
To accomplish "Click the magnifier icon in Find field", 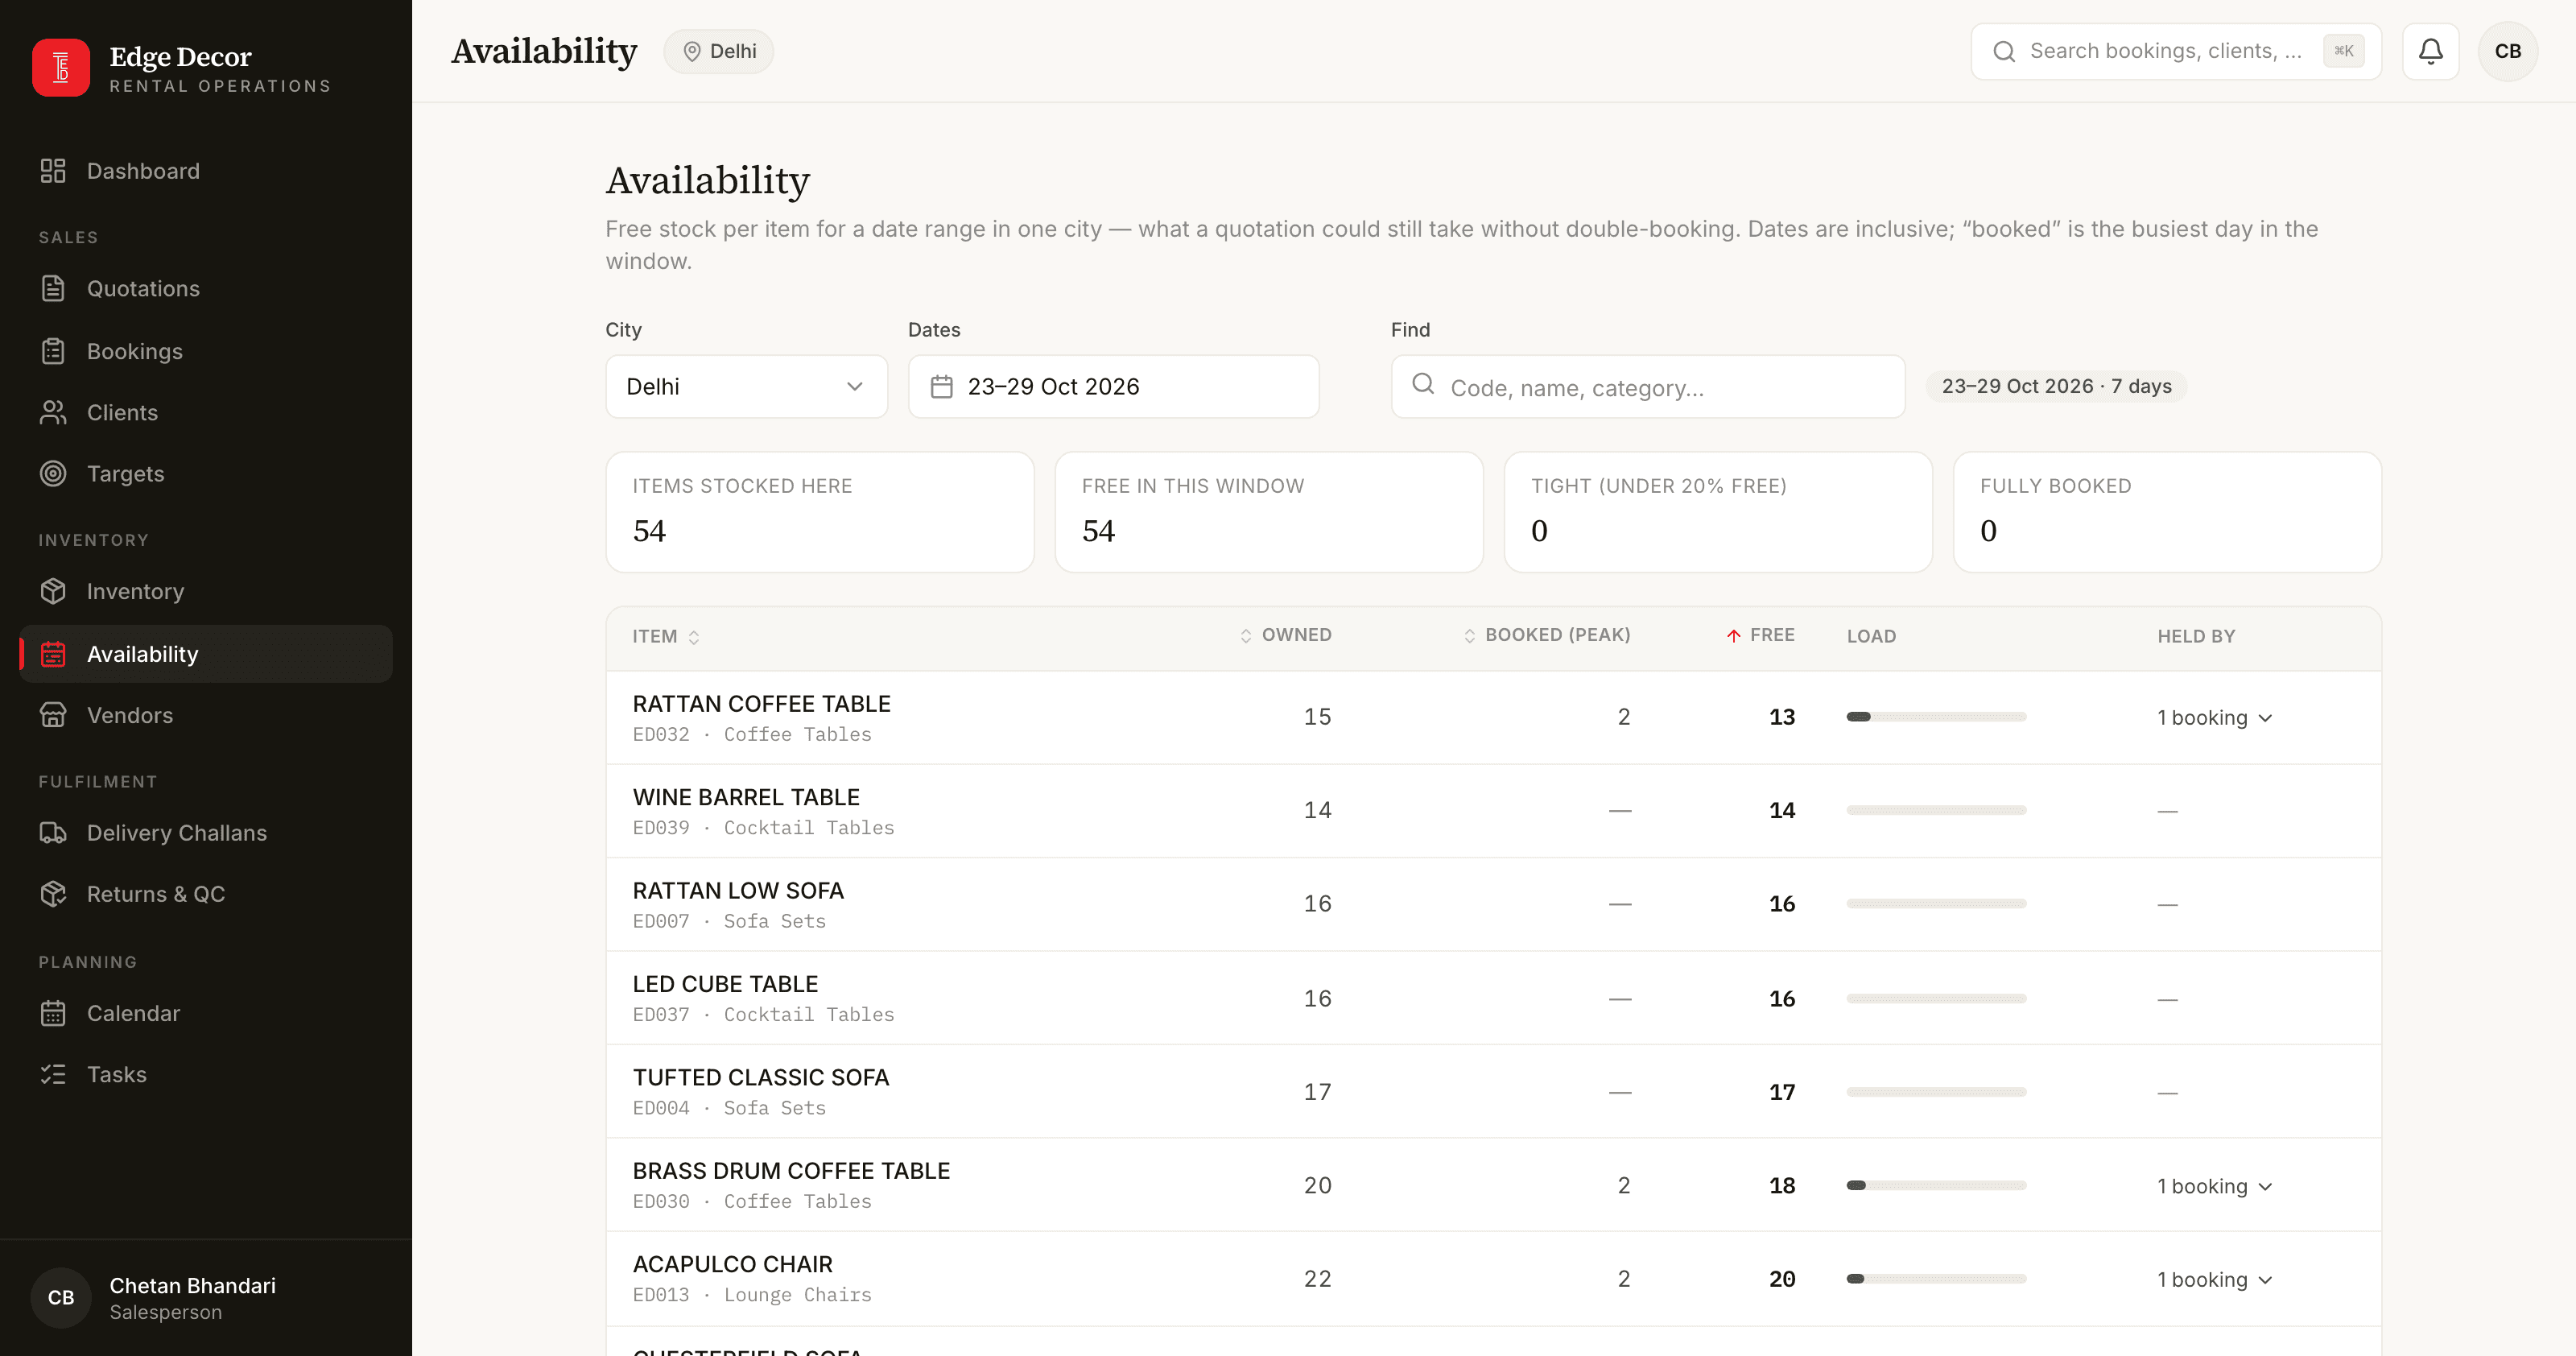I will (1423, 384).
